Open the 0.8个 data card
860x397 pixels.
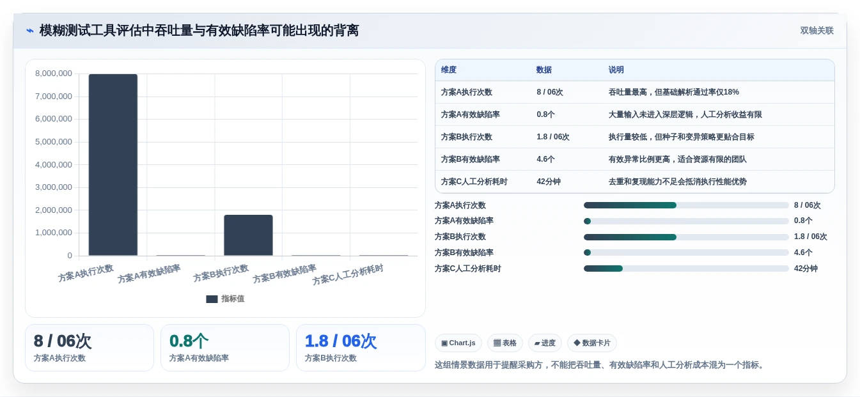[x=225, y=348]
